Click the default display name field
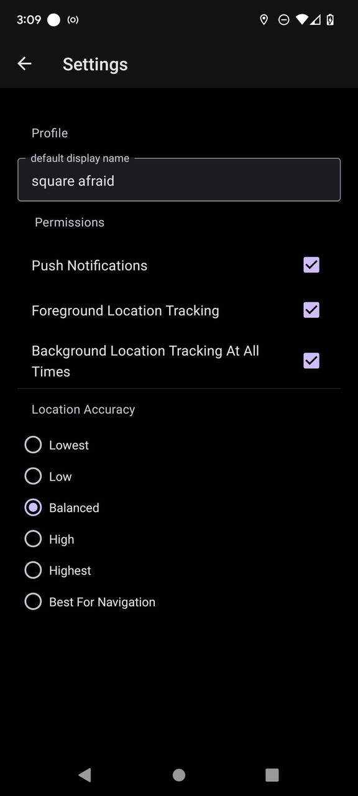 [x=179, y=180]
